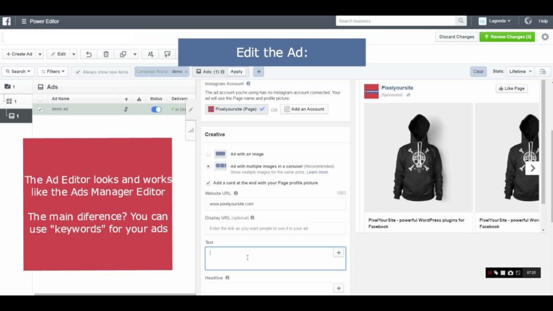Click the undo arrow toolbar icon

pos(89,54)
